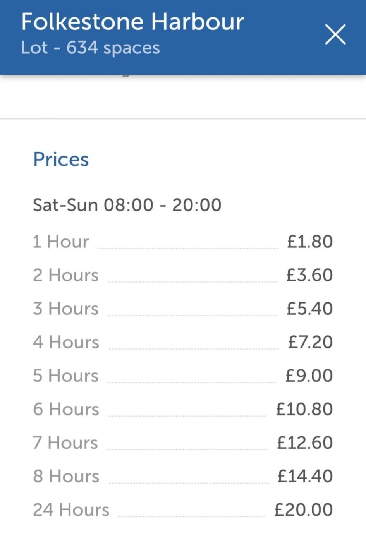366x542 pixels.
Task: Tap the Folkestone Harbour title
Action: pyautogui.click(x=132, y=22)
